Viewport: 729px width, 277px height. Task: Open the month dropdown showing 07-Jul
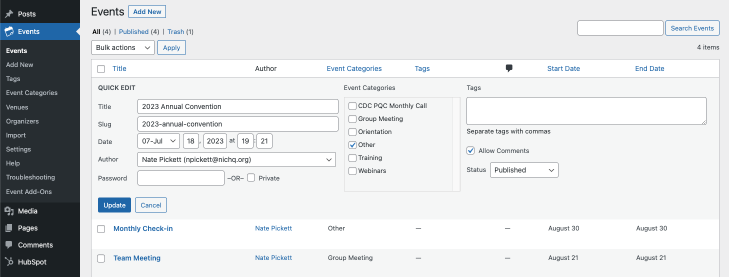point(158,141)
